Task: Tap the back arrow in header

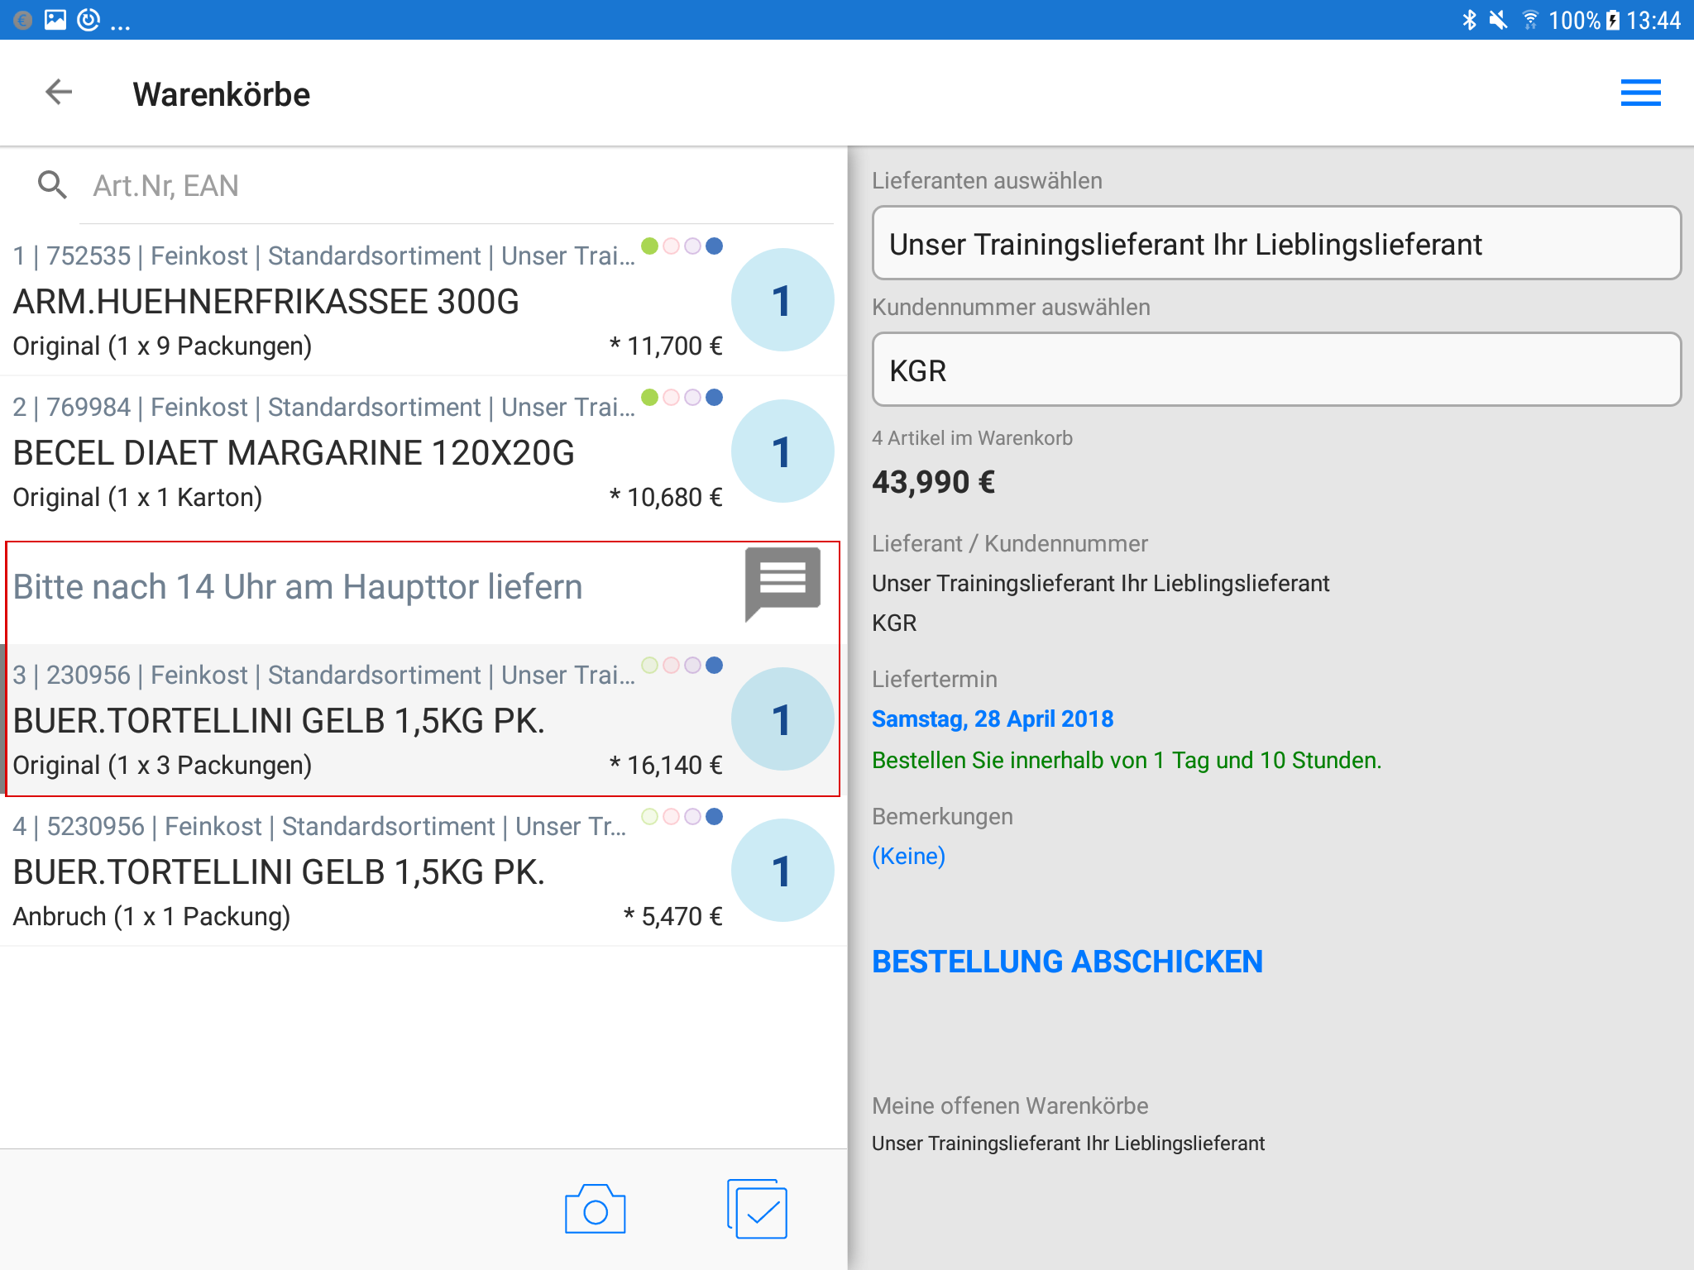Action: click(59, 93)
